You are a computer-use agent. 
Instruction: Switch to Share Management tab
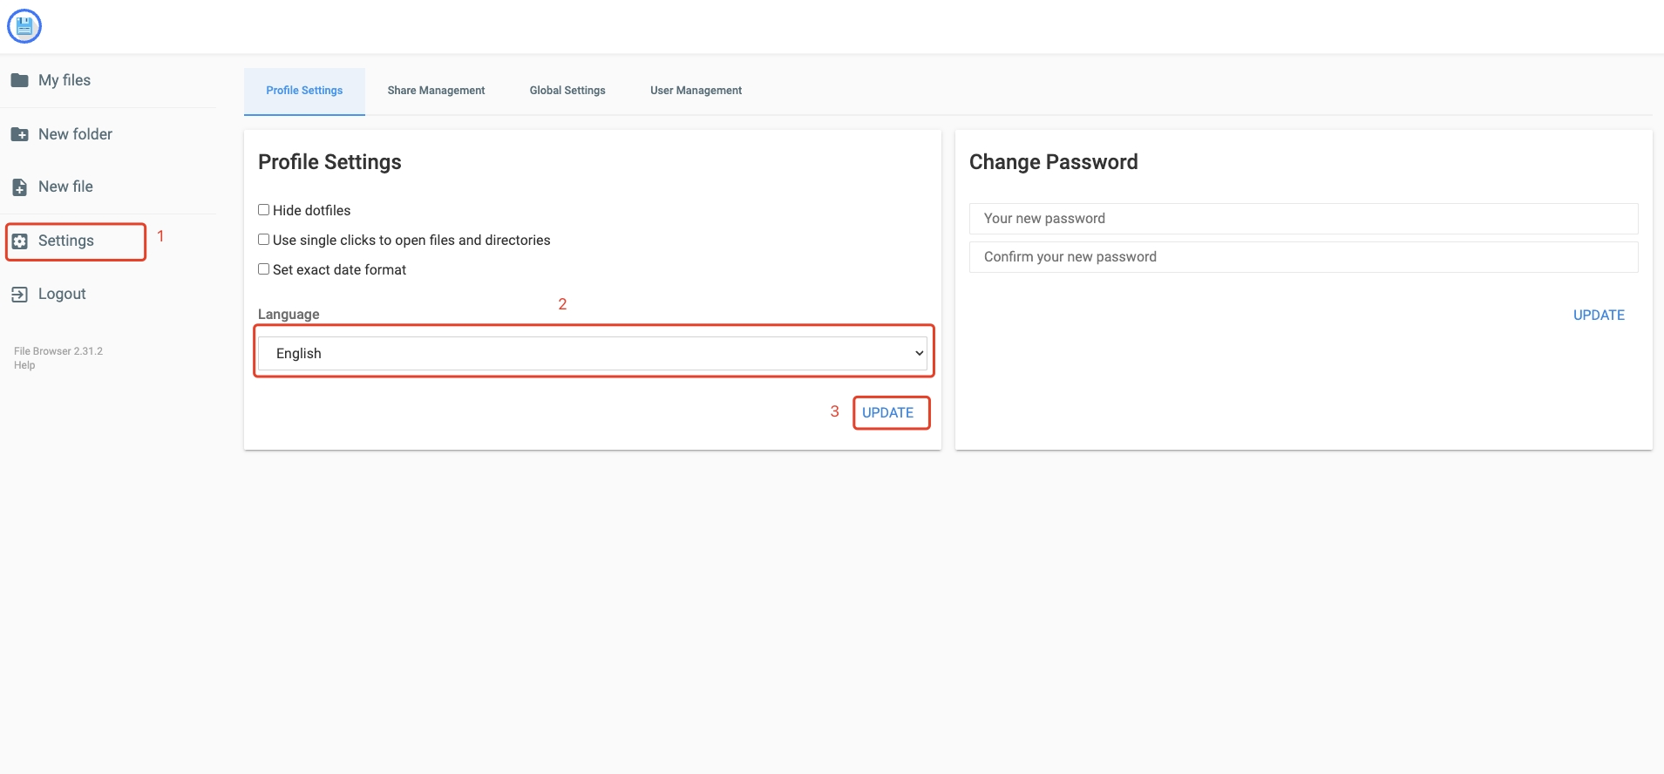(x=436, y=91)
